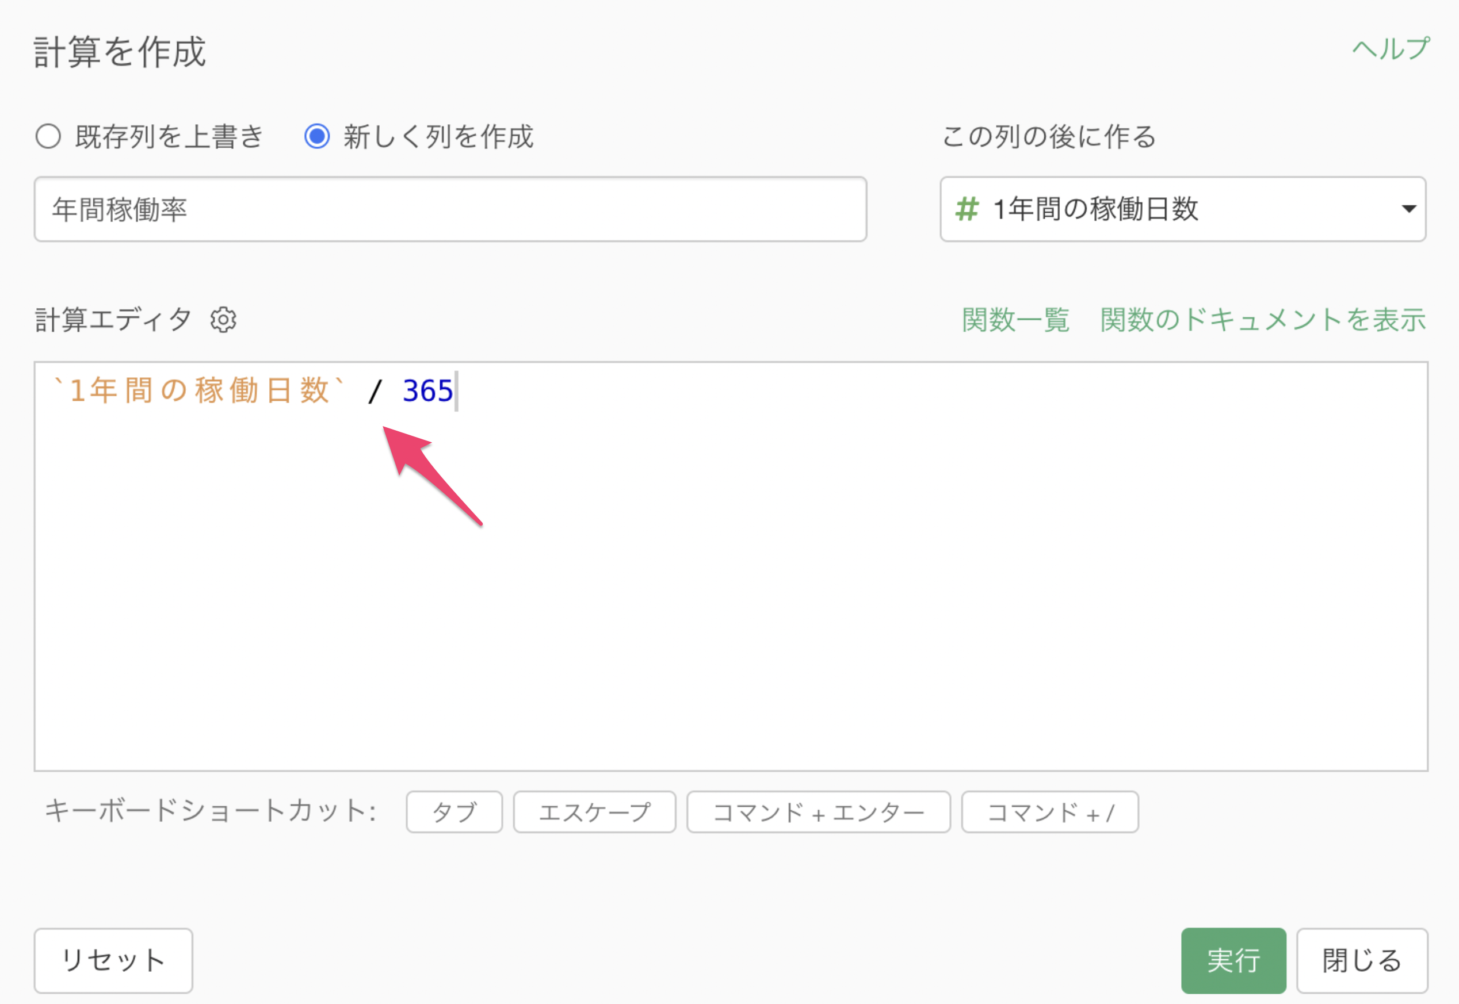
Task: Click the green # numeric type icon
Action: point(967,209)
